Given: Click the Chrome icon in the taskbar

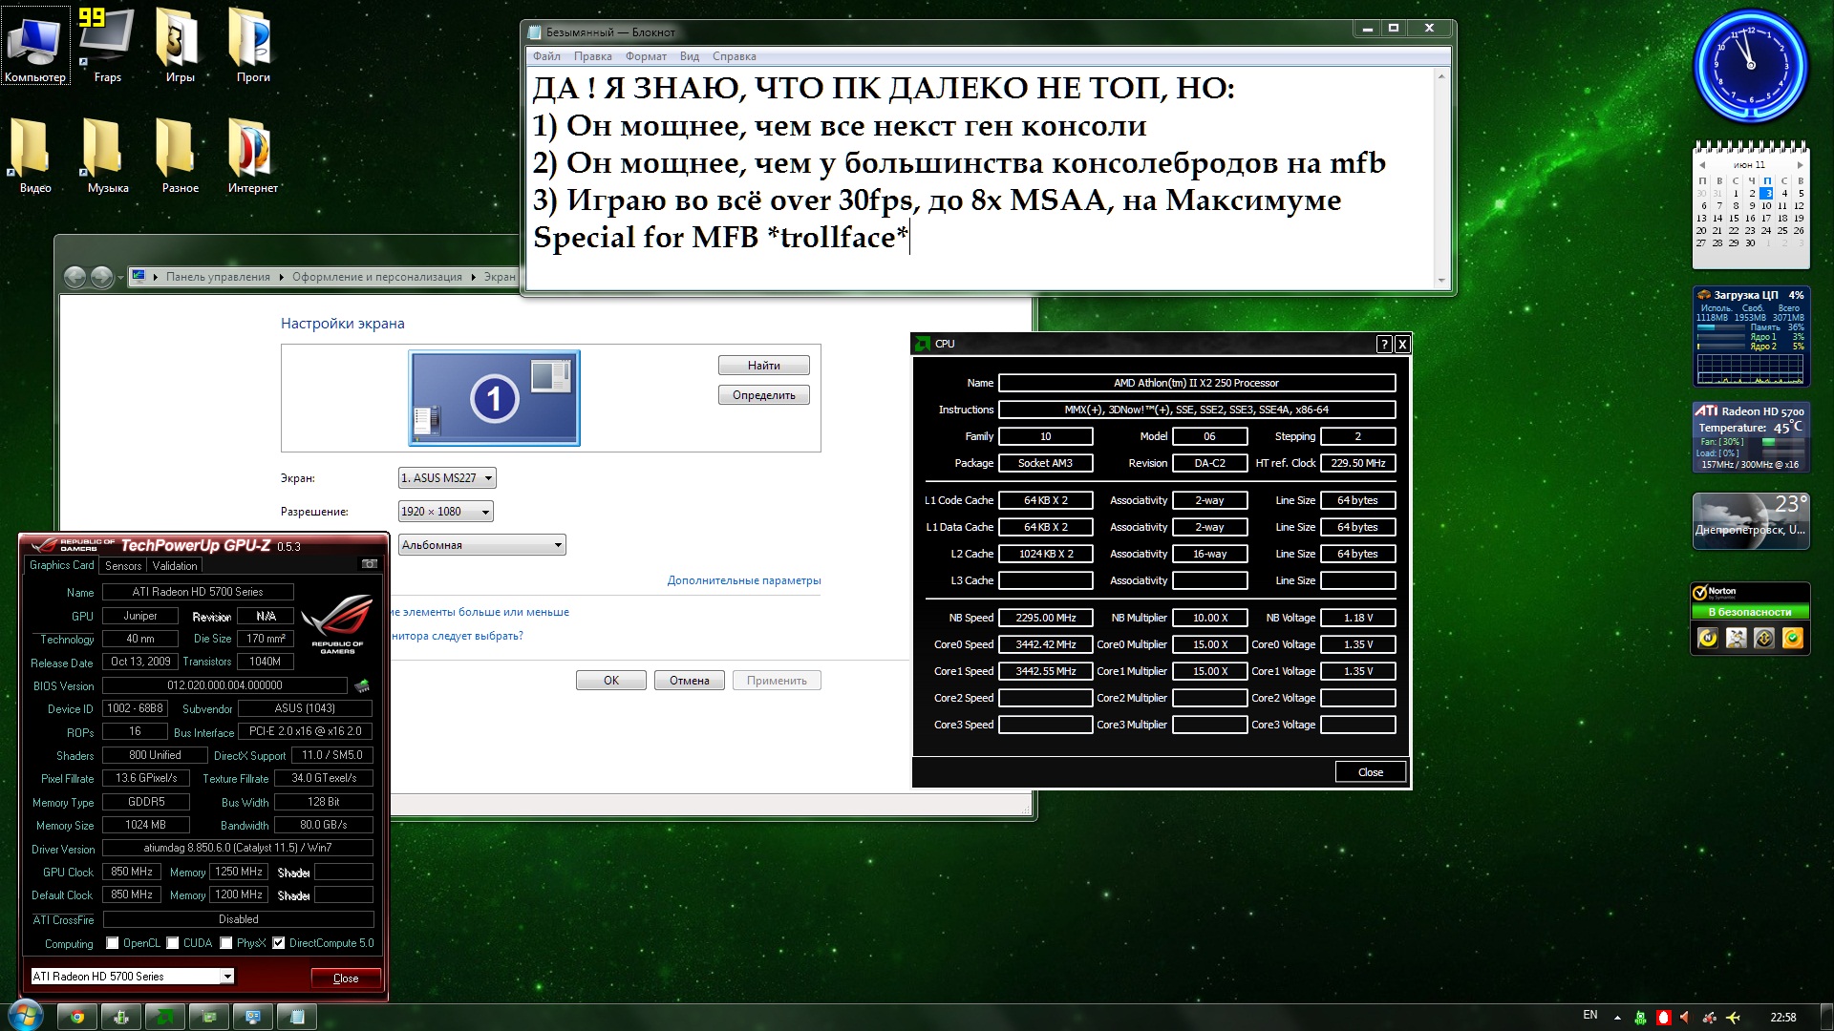Looking at the screenshot, I should tap(77, 1017).
